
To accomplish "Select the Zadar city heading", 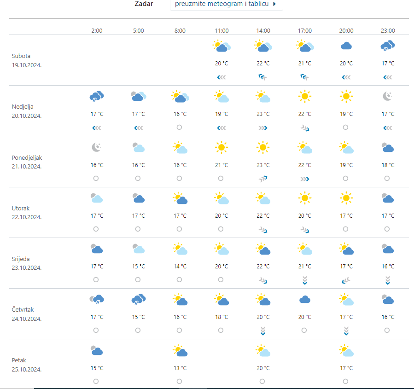I will pyautogui.click(x=144, y=4).
